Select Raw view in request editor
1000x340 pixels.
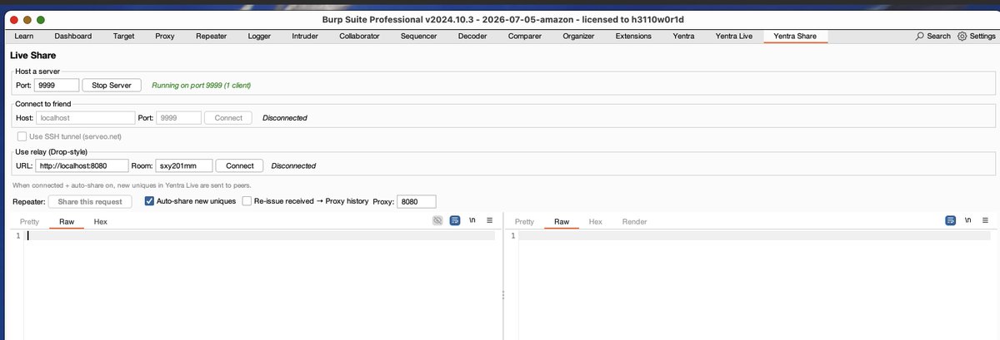(67, 221)
